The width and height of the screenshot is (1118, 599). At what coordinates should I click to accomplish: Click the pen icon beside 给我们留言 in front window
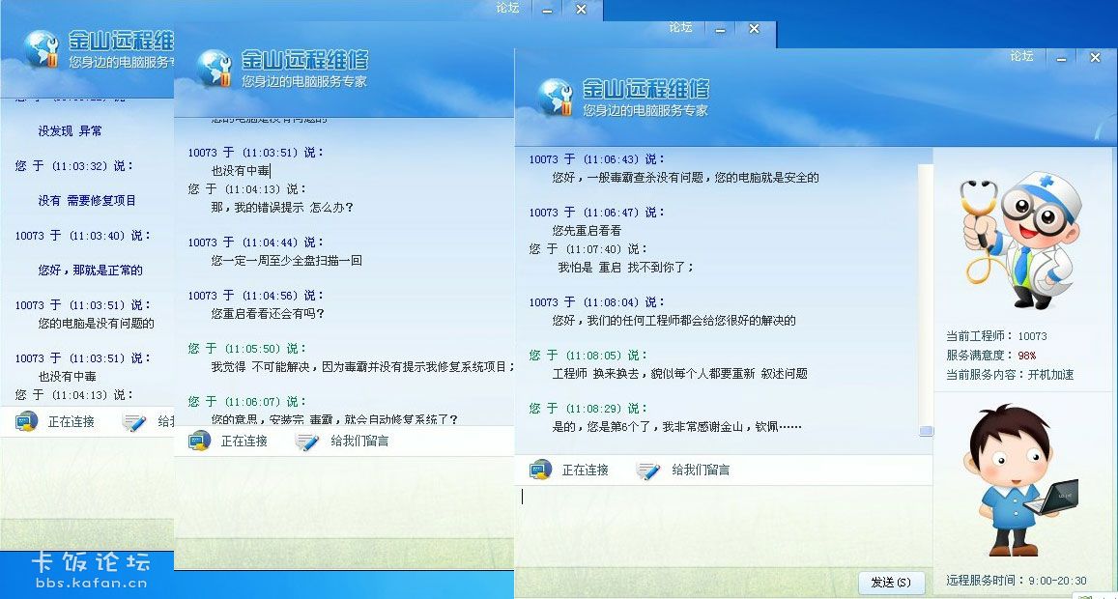pos(649,471)
